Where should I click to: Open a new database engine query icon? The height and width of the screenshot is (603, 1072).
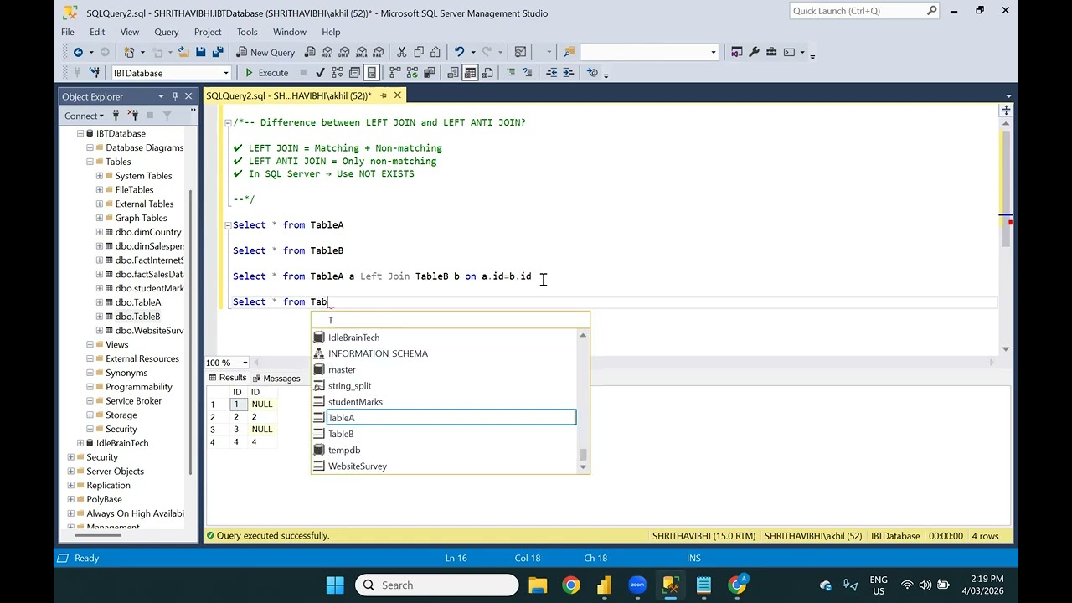311,52
